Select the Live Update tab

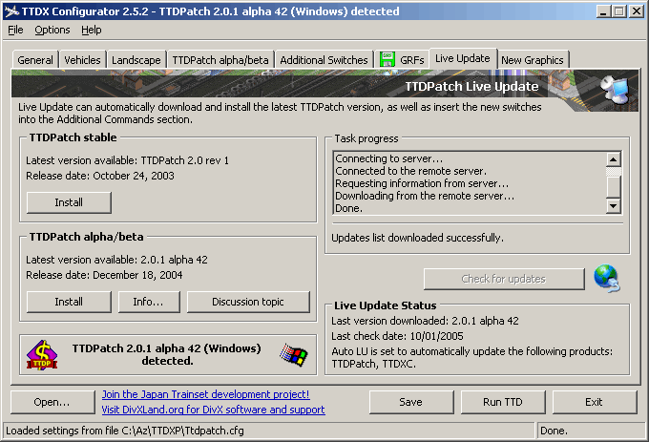coord(462,58)
